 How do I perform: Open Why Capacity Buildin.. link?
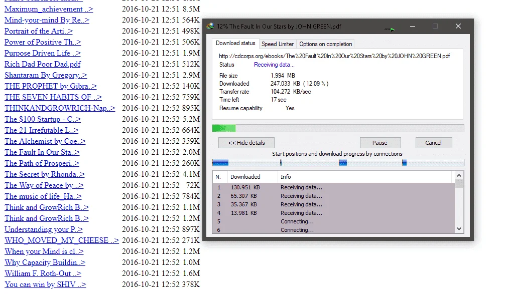click(x=45, y=262)
